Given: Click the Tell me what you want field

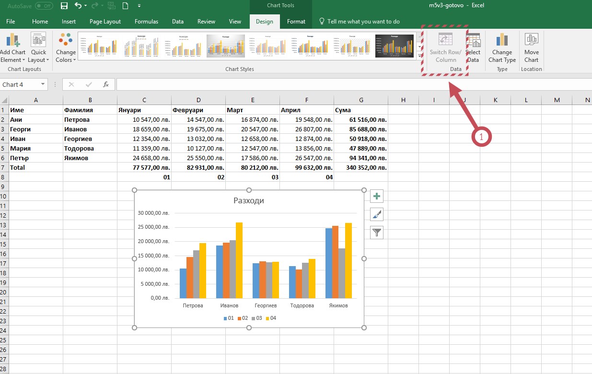Looking at the screenshot, I should [x=363, y=22].
